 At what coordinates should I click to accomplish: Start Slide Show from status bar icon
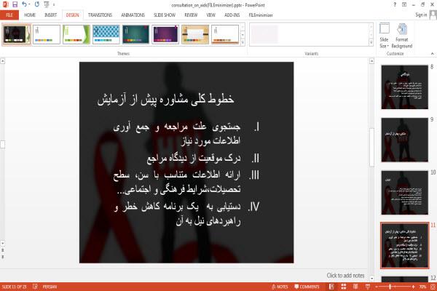(x=368, y=287)
